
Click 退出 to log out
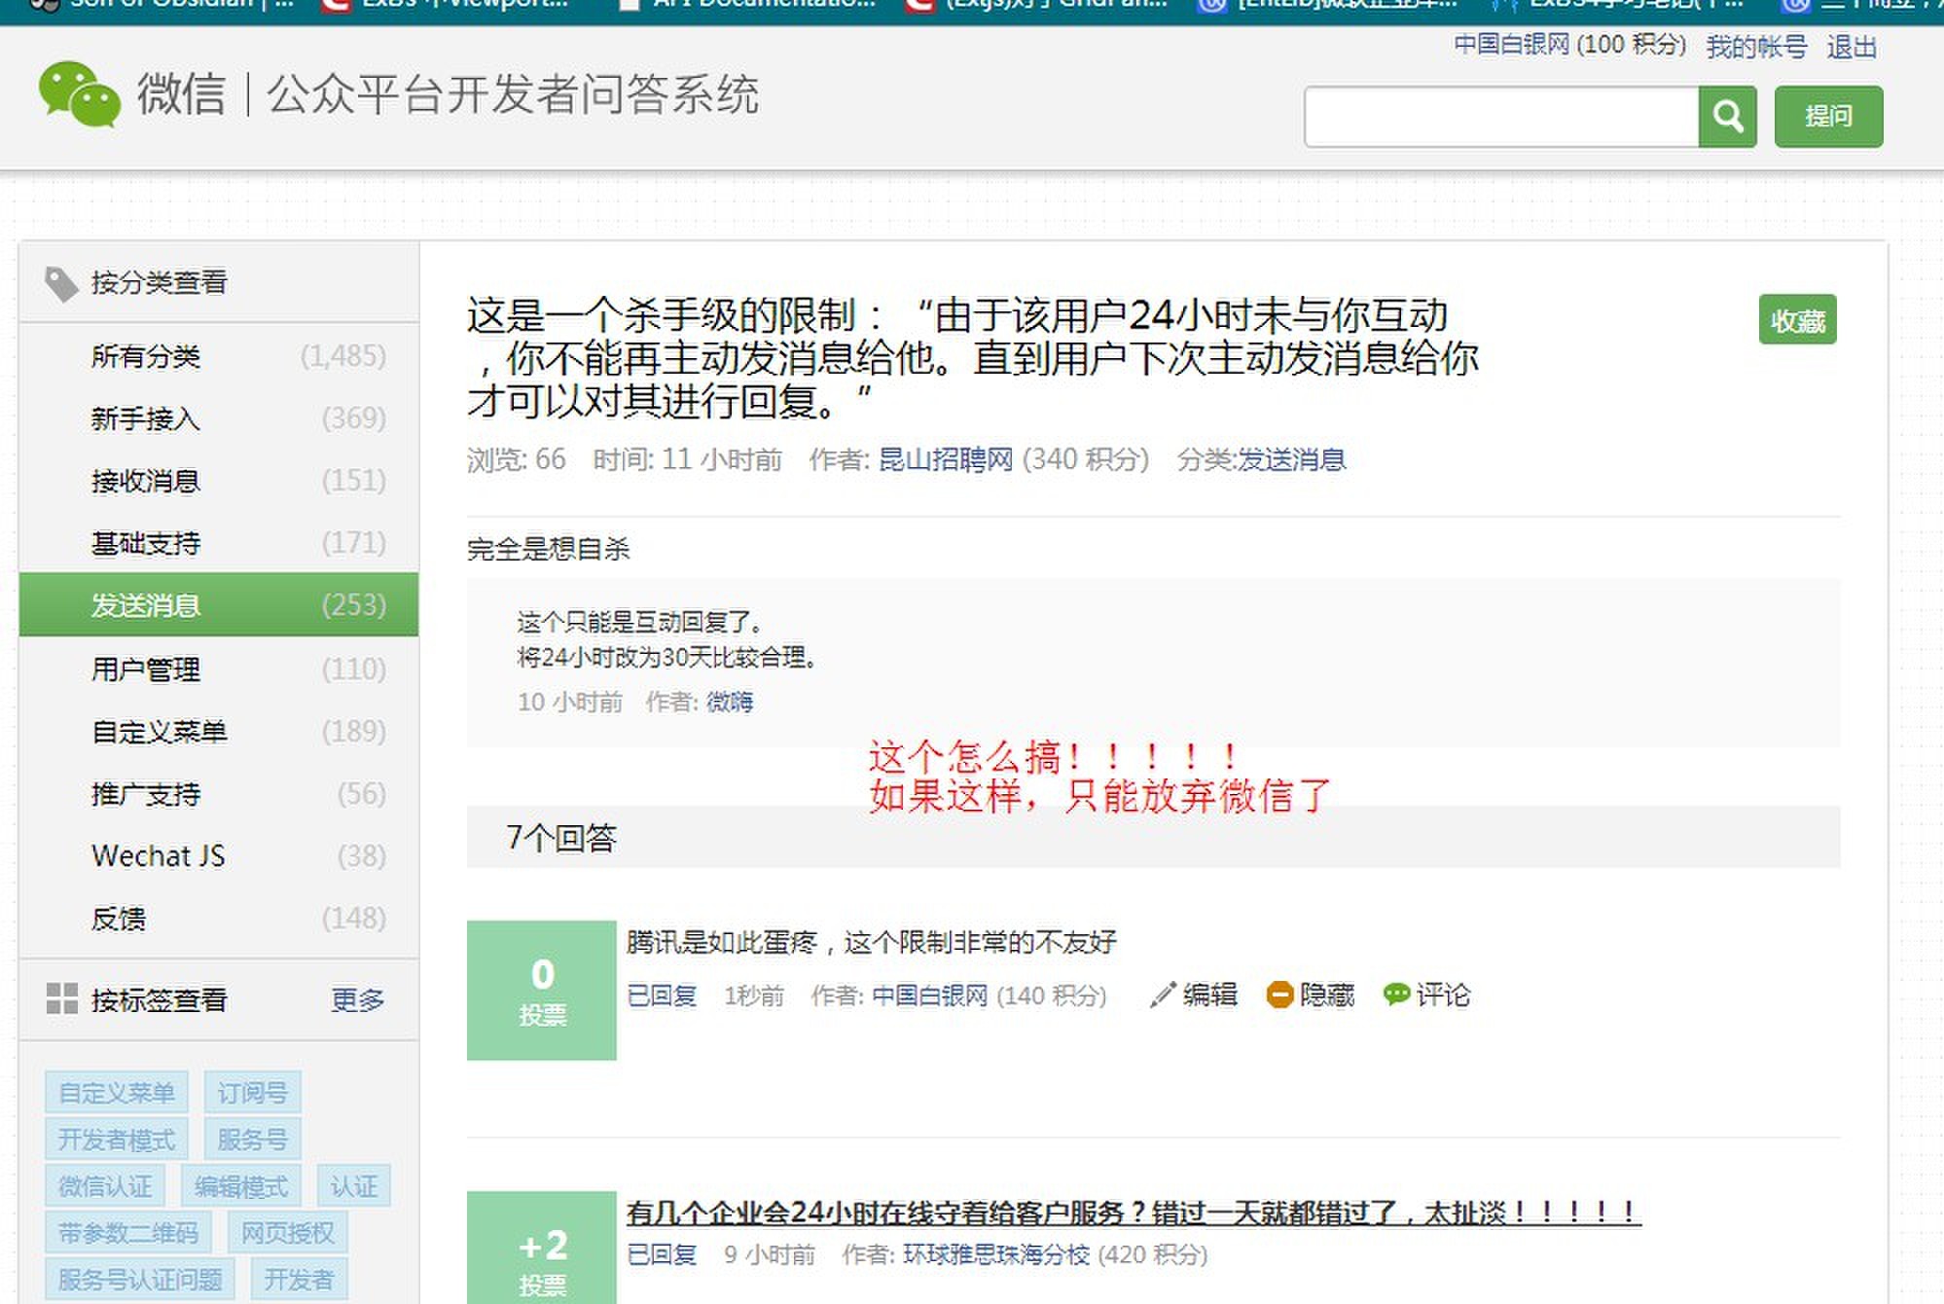tap(1852, 47)
